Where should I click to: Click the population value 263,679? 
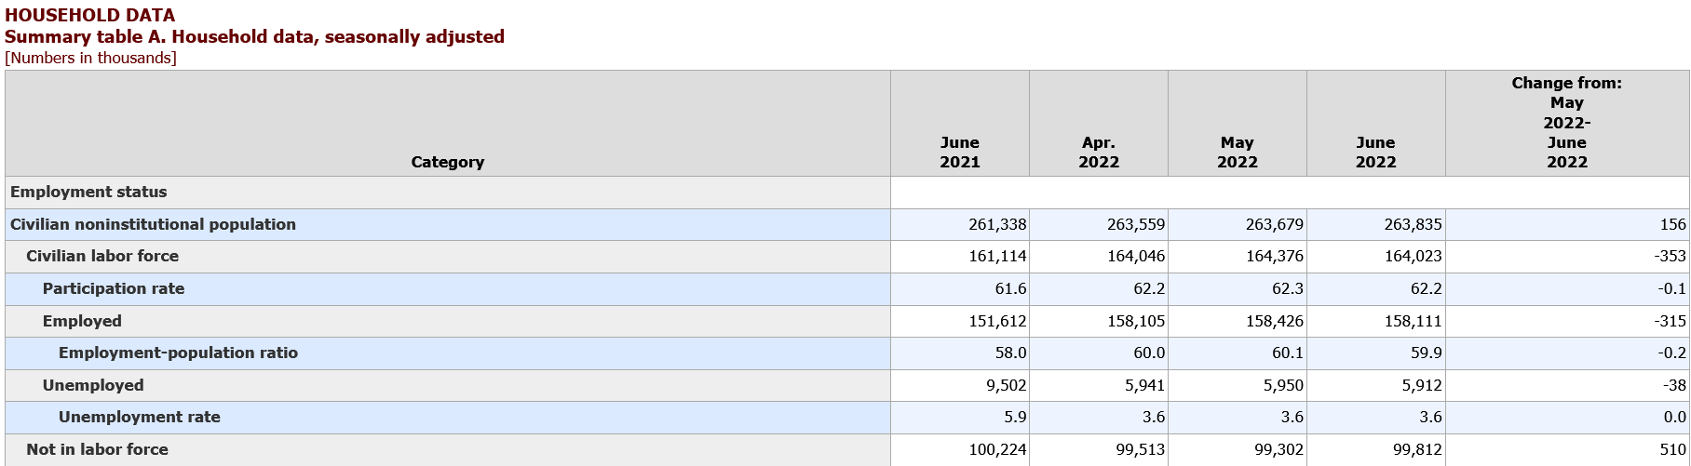[1275, 224]
